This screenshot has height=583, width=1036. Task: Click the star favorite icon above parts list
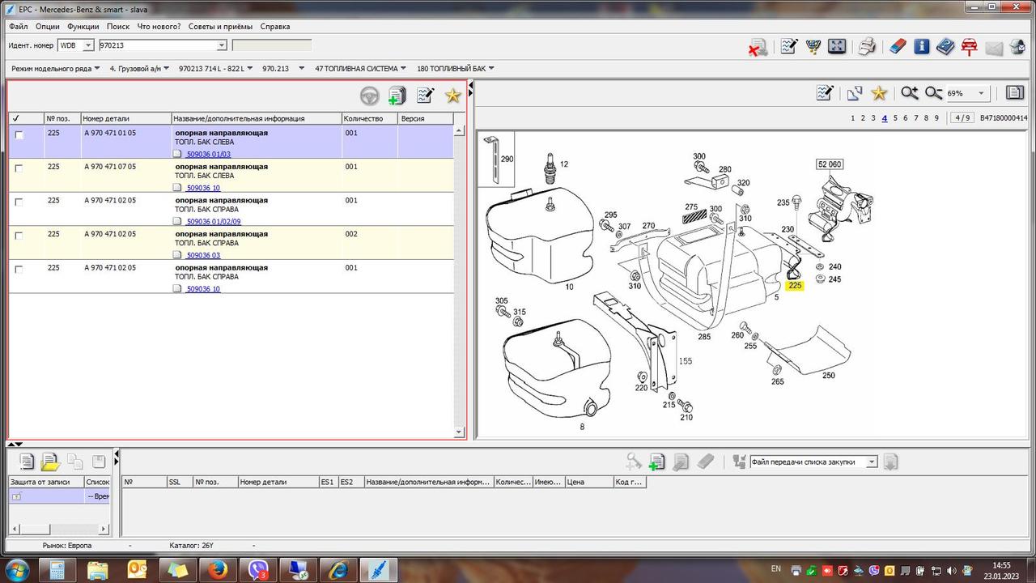pyautogui.click(x=452, y=96)
